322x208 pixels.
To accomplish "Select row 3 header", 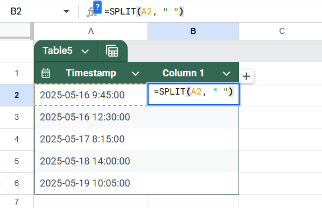I will pos(17,117).
